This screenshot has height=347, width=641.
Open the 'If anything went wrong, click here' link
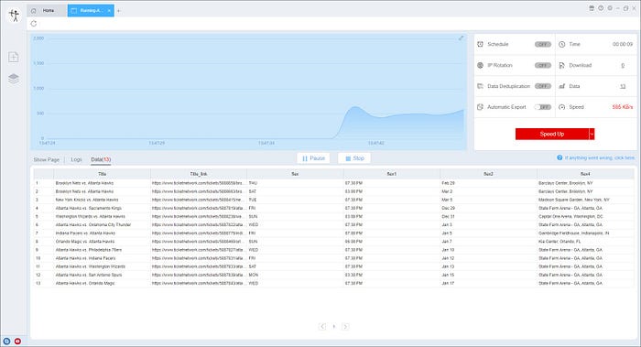click(600, 157)
